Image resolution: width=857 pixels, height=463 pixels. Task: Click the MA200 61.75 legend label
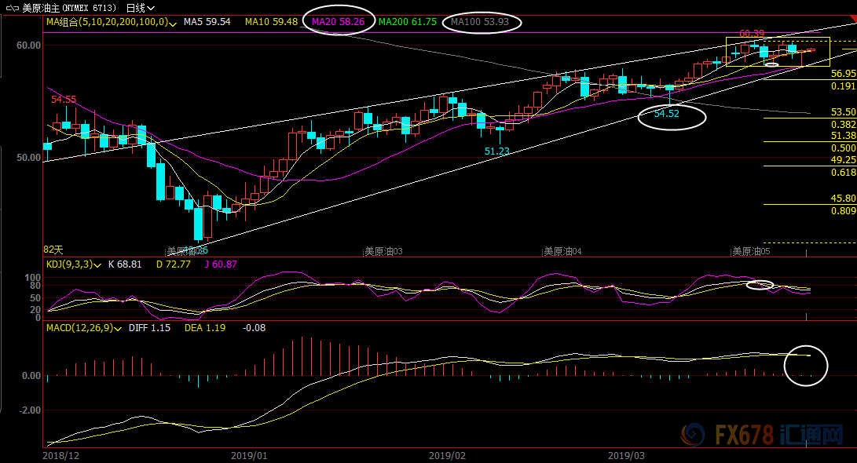tap(407, 22)
